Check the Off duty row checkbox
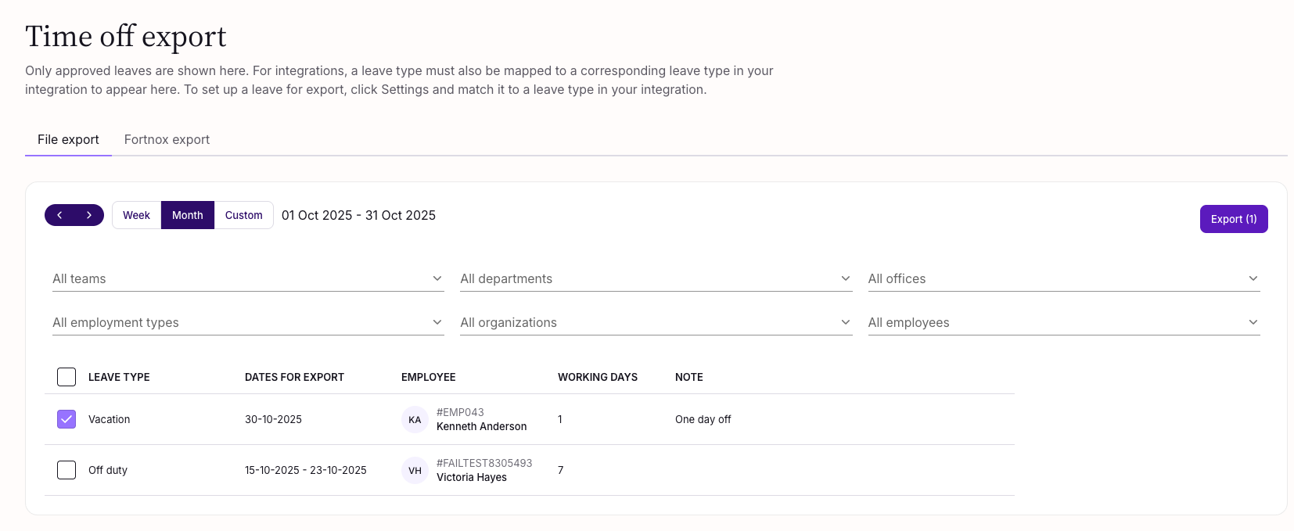 (x=66, y=470)
